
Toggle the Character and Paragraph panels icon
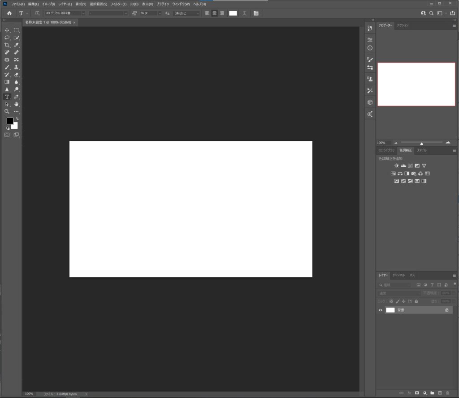coord(256,13)
